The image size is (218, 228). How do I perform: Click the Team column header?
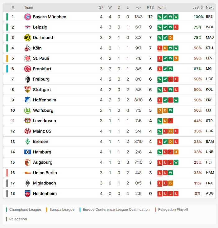[29, 7]
